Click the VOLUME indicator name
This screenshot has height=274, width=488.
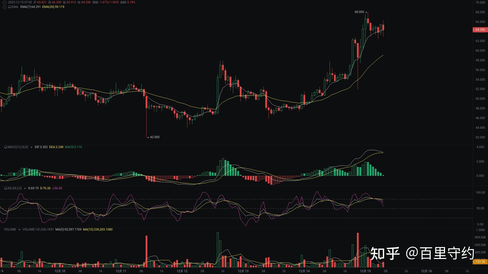[x=10, y=229]
